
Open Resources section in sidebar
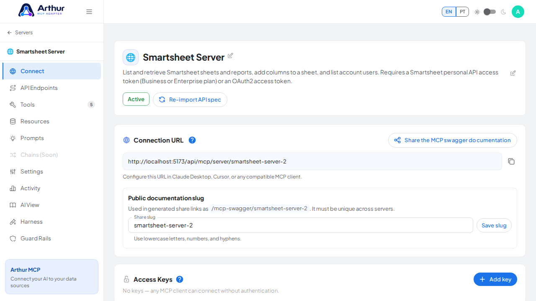52,121
